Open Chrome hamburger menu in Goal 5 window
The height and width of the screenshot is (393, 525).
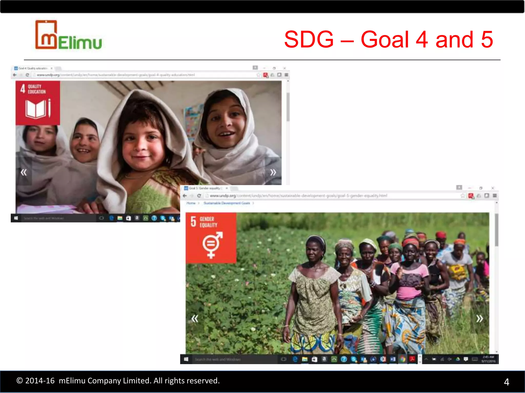495,196
